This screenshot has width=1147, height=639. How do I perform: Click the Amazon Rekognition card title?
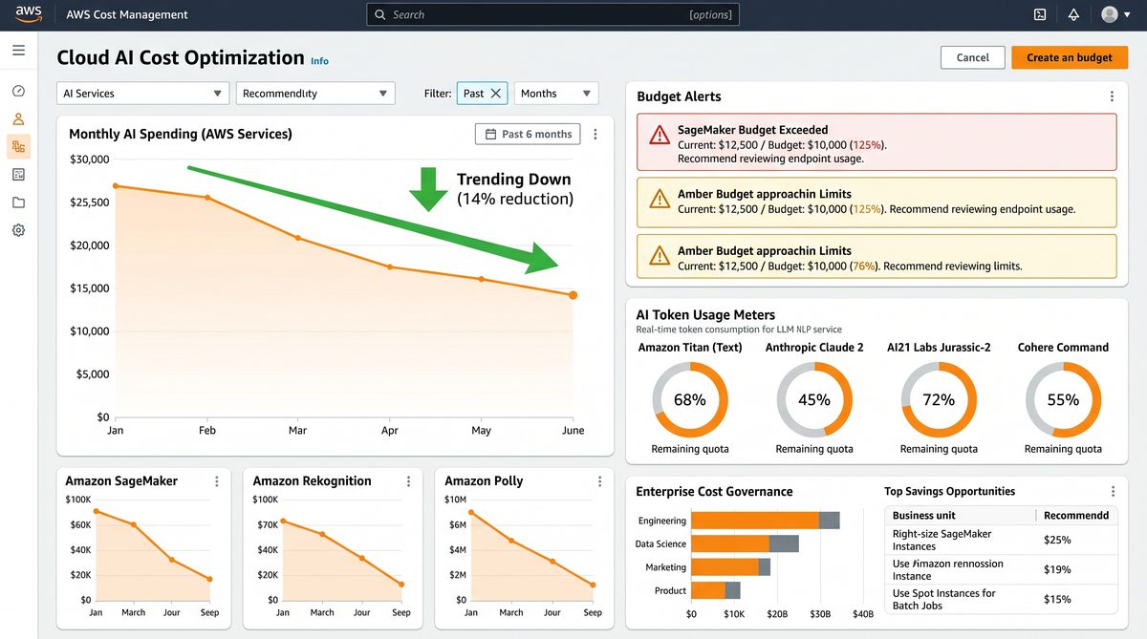[312, 481]
